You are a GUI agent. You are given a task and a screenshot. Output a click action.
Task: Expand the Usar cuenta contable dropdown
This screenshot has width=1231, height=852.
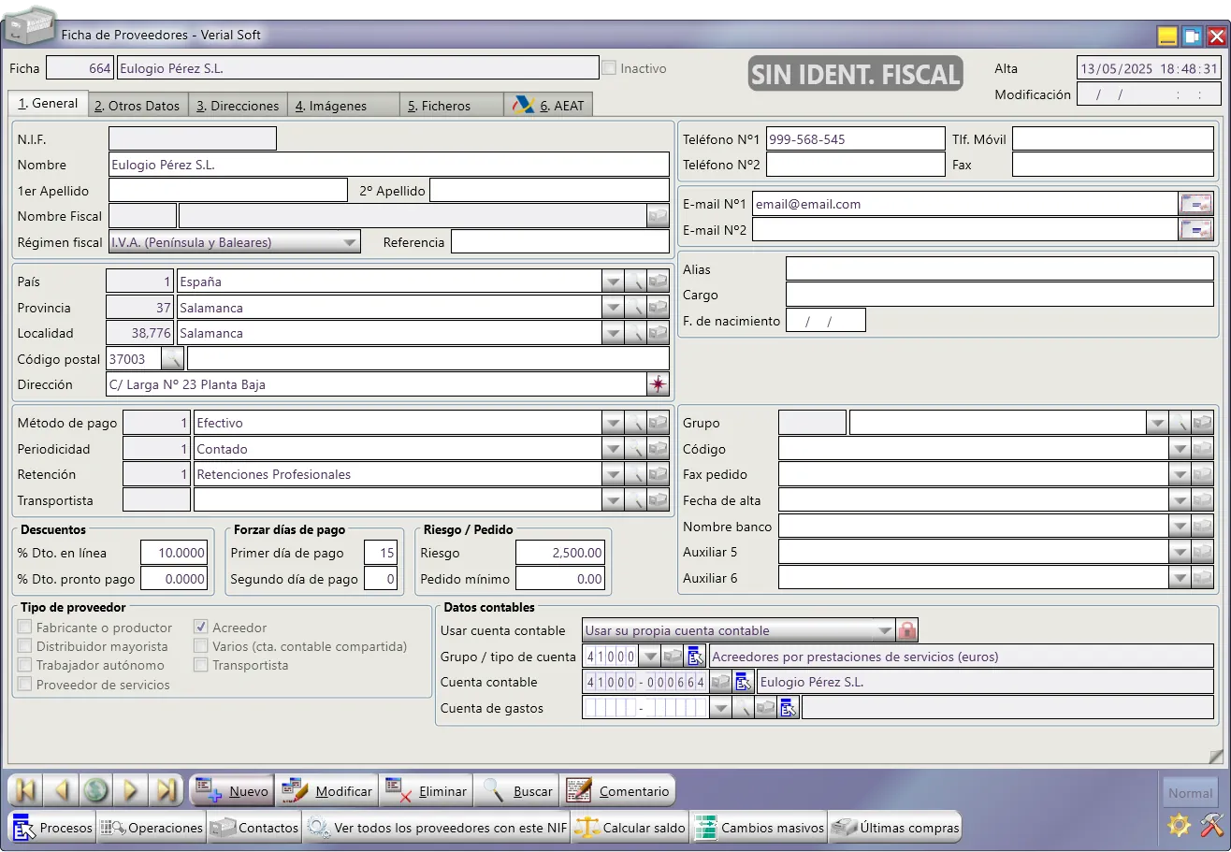pos(885,630)
